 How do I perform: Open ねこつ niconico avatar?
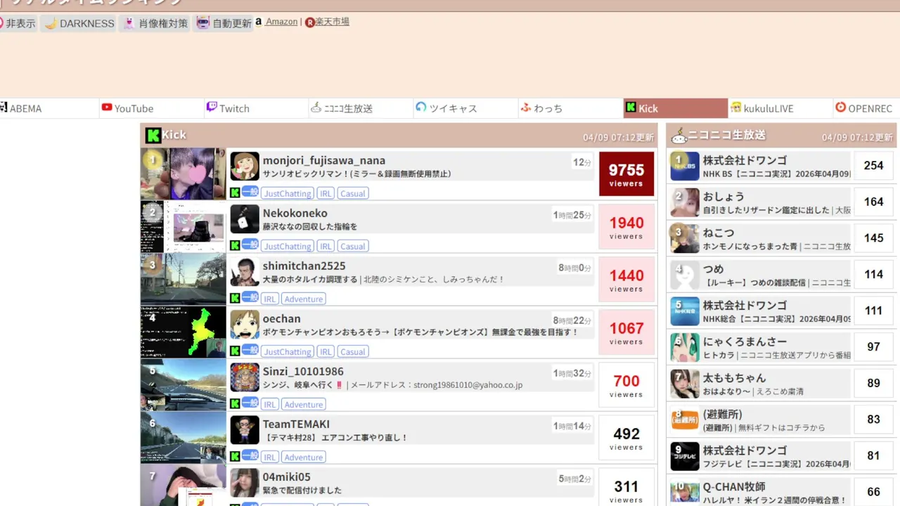[685, 239]
